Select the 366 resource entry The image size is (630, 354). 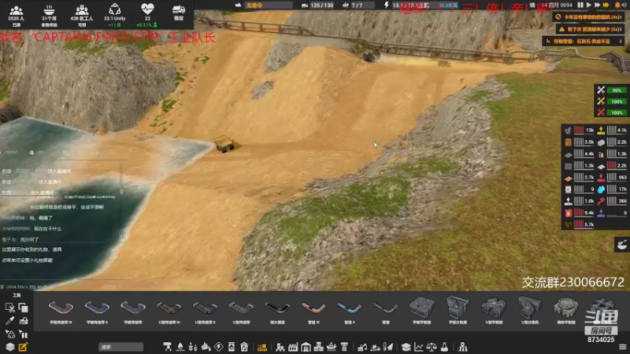(x=612, y=201)
